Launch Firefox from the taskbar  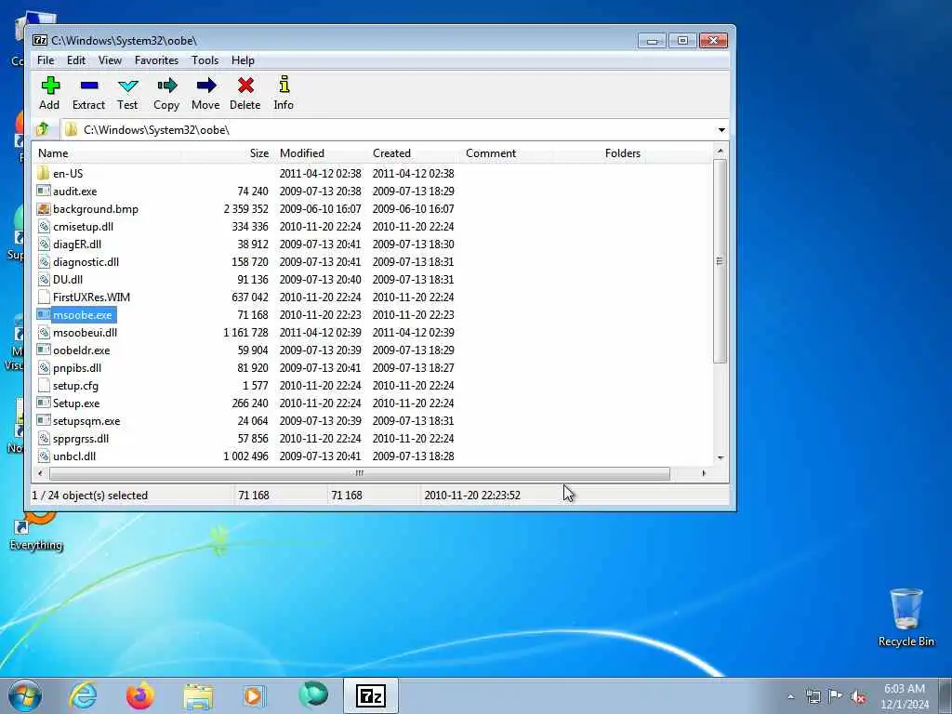[x=140, y=695]
